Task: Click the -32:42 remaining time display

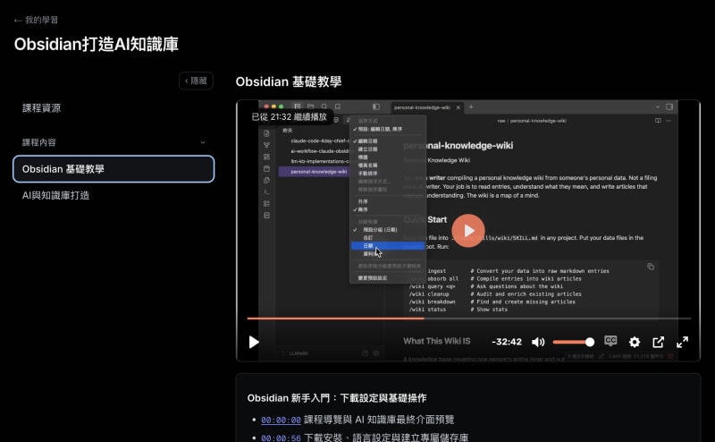Action: click(507, 342)
